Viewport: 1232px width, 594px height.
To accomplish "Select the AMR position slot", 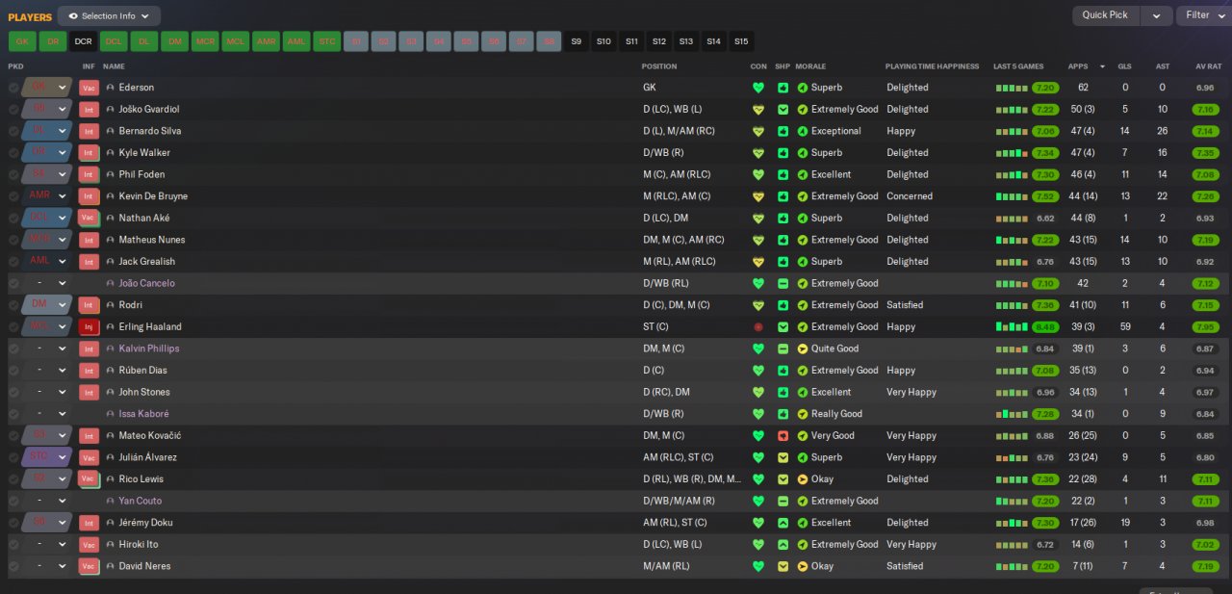I will [x=266, y=41].
